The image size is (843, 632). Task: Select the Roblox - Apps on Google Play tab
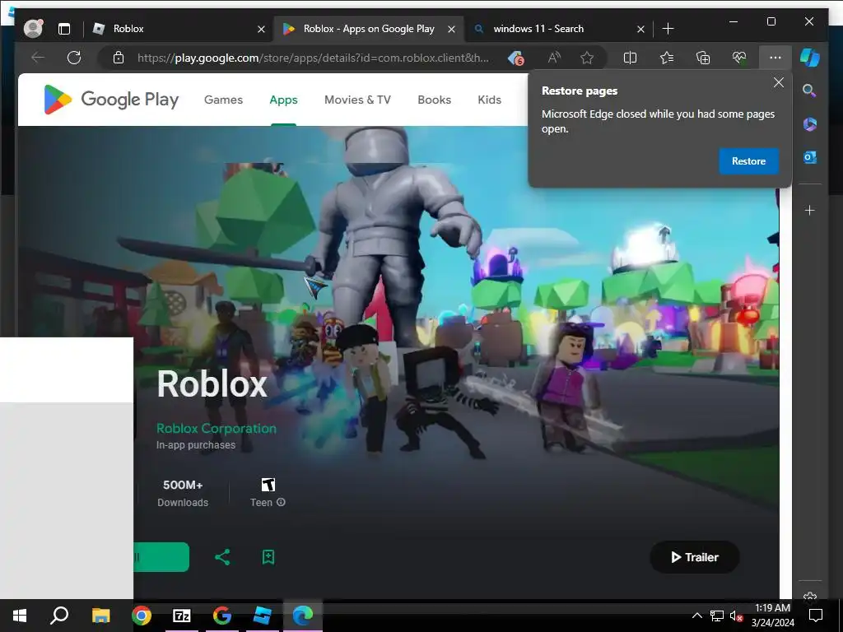tap(368, 29)
